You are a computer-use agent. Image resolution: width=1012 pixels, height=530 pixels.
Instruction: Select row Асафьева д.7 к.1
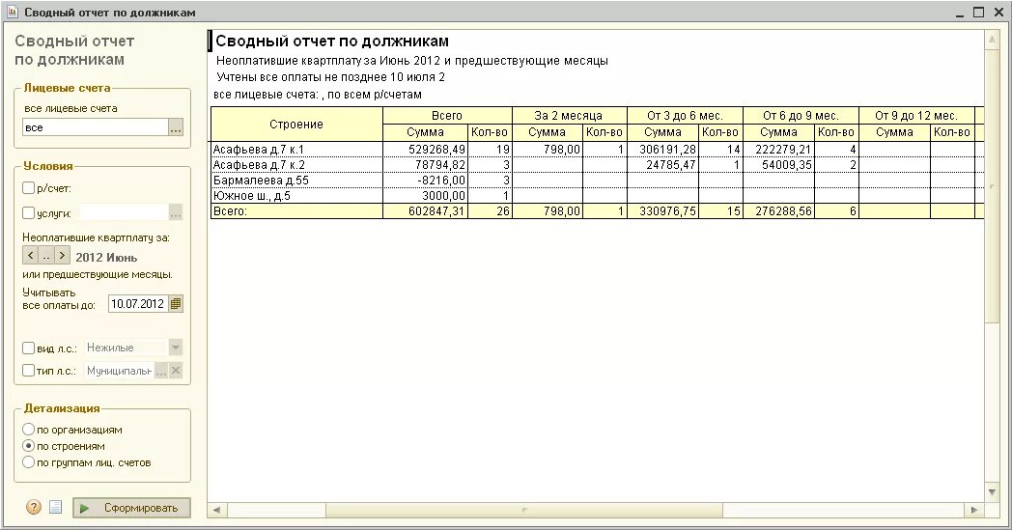click(x=296, y=149)
